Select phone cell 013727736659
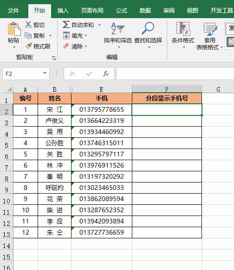Image resolution: width=234 pixels, height=270 pixels. (x=102, y=232)
